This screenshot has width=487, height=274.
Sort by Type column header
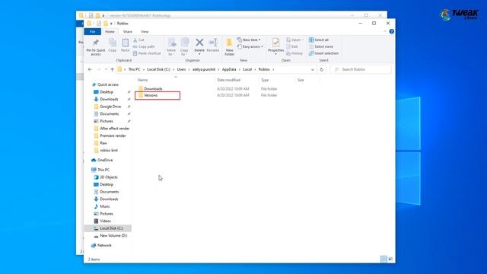[x=265, y=80]
